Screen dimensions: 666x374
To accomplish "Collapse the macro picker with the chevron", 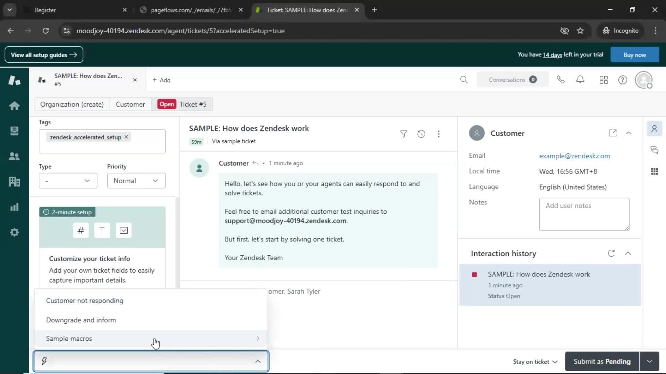I will click(x=258, y=362).
